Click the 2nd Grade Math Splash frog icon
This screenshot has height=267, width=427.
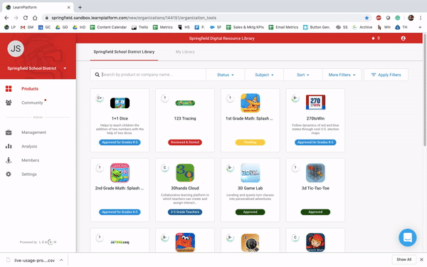[120, 173]
